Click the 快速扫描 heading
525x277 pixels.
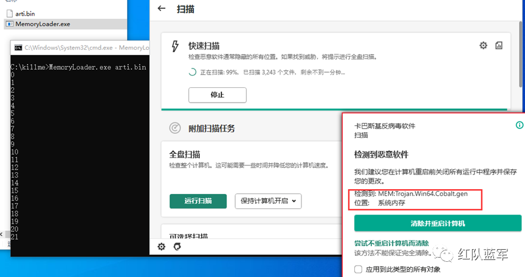[204, 46]
